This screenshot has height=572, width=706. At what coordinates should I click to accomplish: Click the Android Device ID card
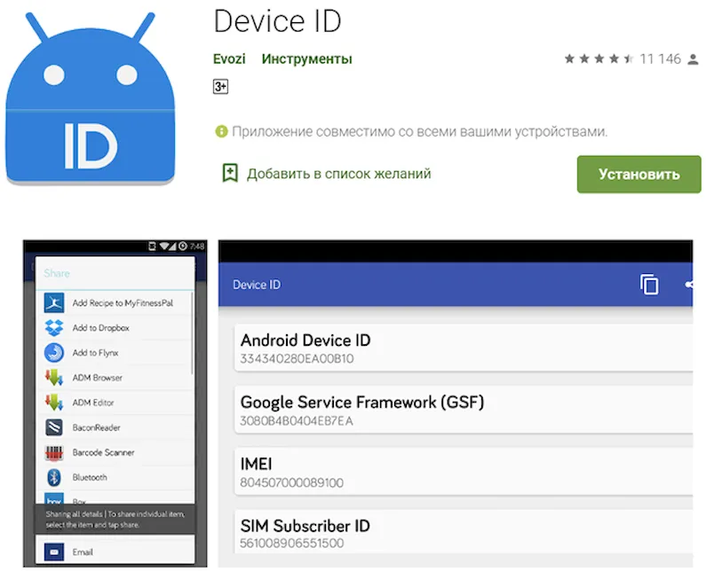point(464,348)
